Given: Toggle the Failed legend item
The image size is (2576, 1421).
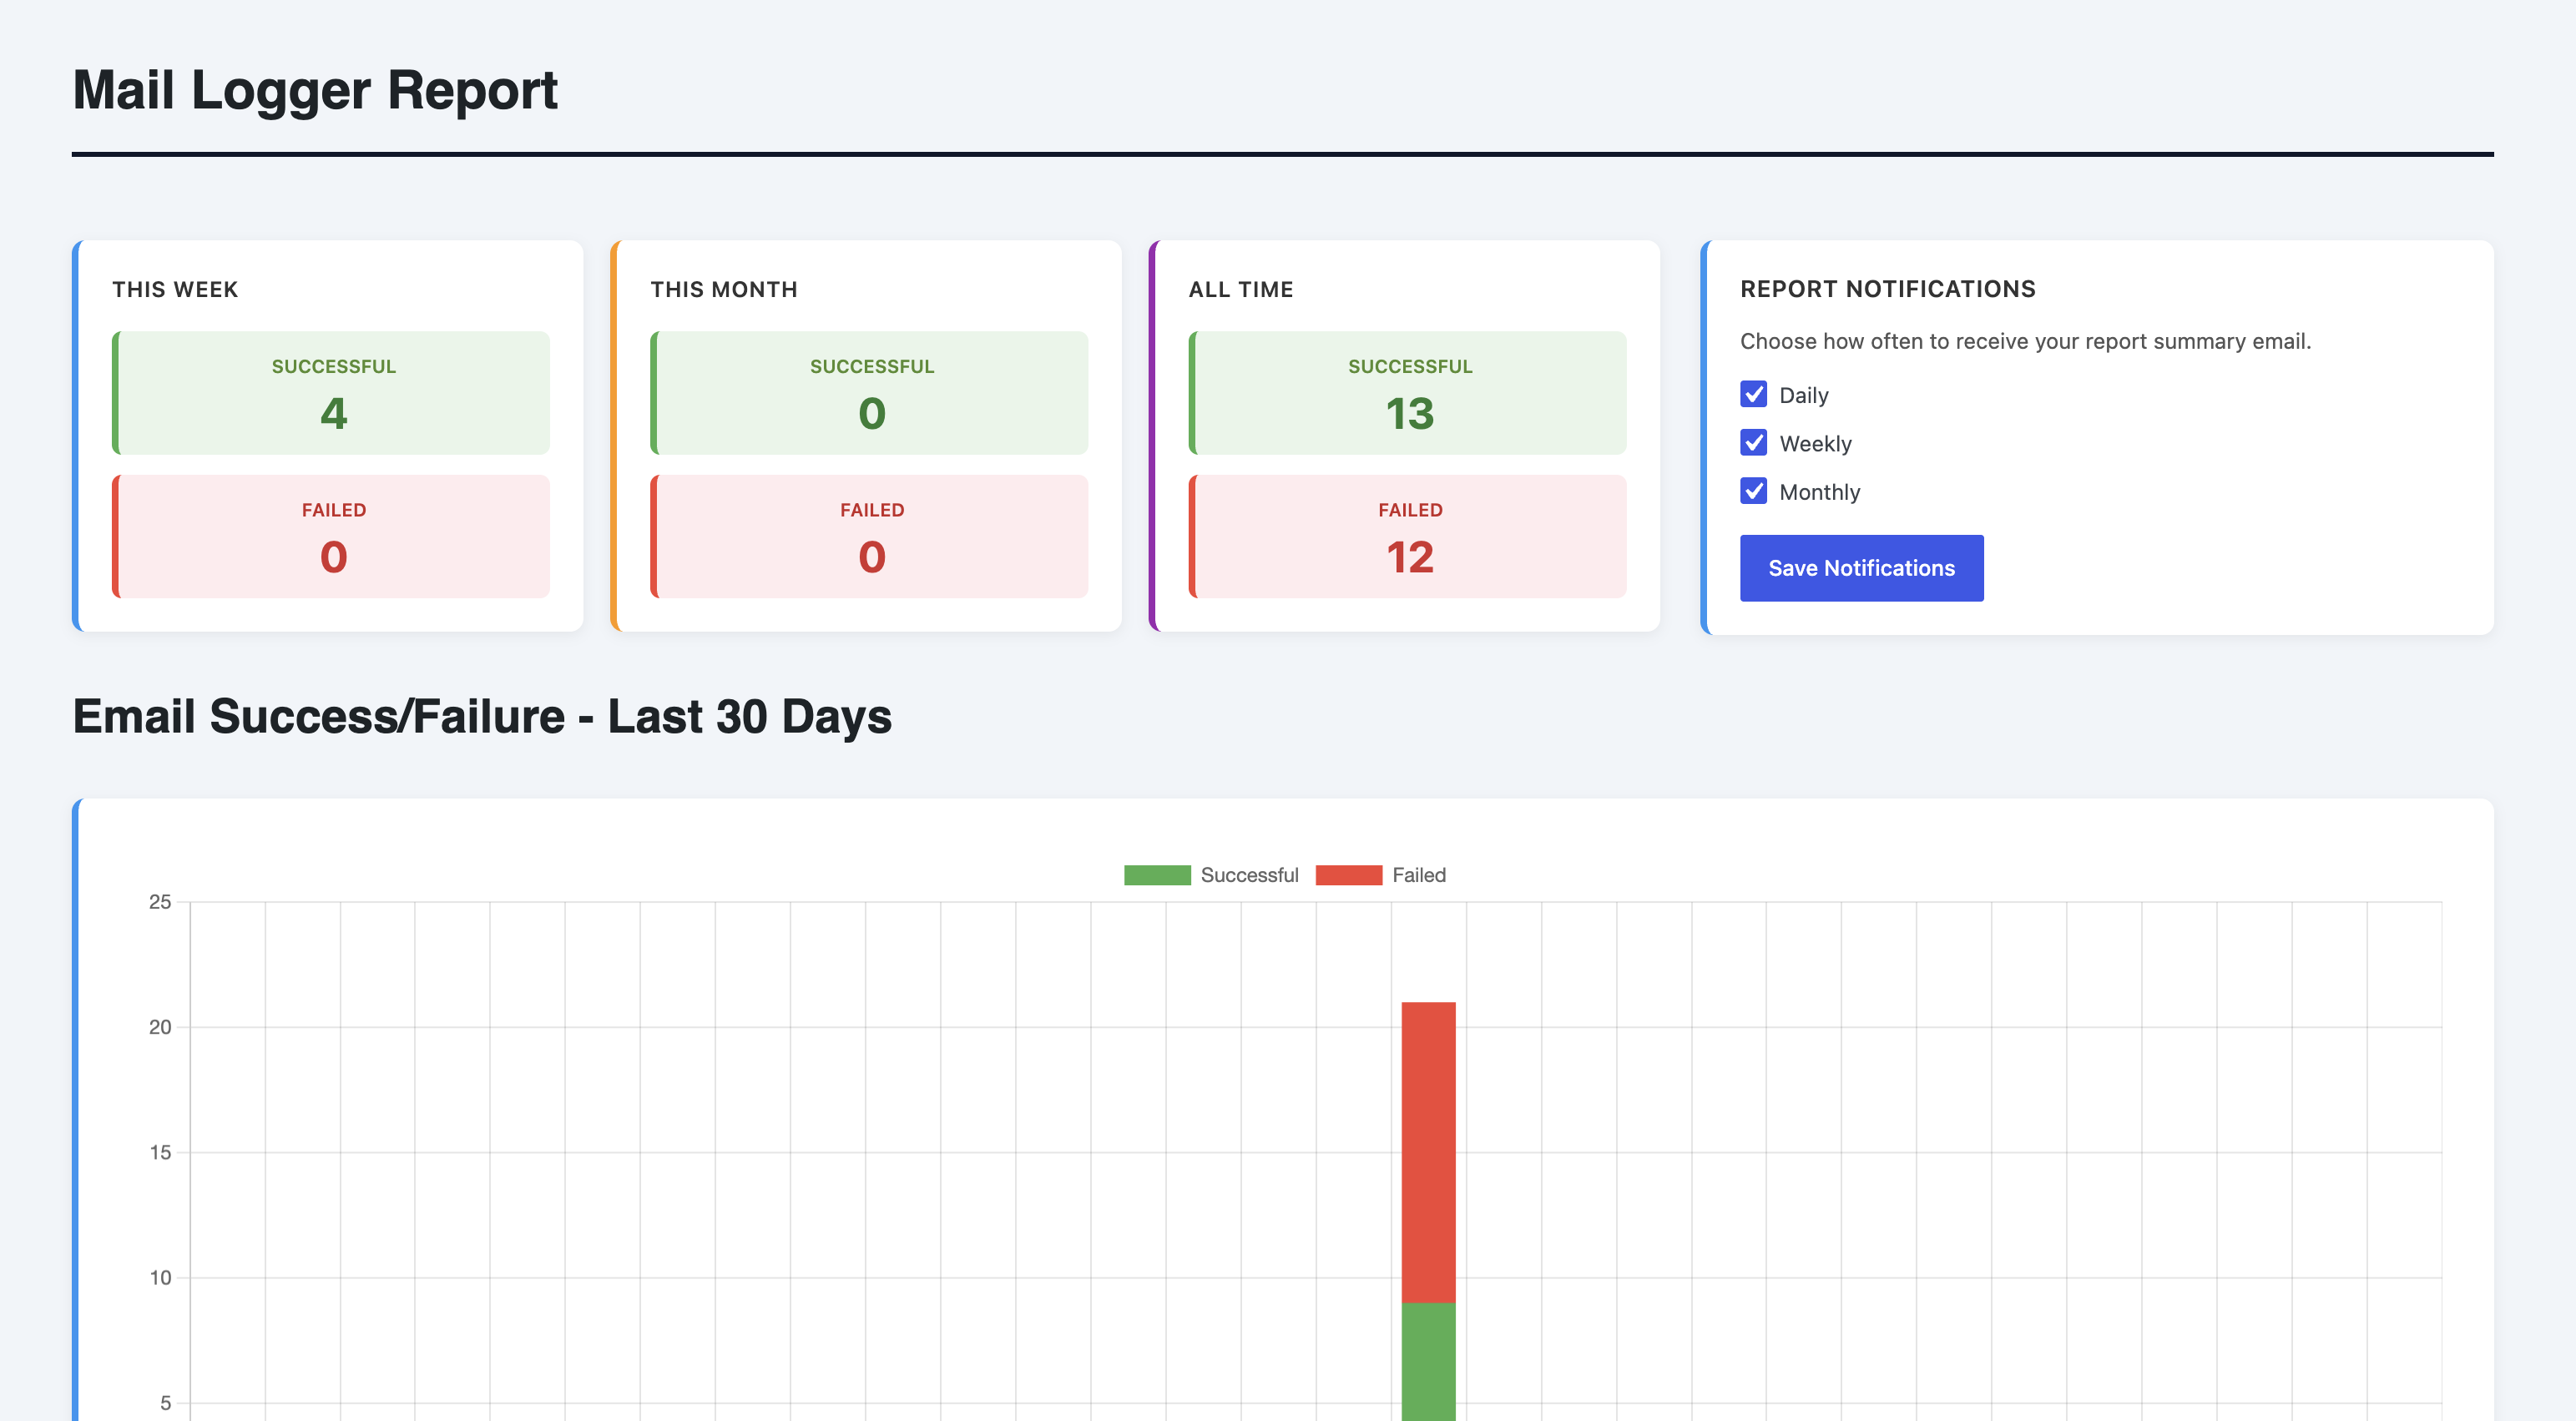Looking at the screenshot, I should [x=1381, y=874].
